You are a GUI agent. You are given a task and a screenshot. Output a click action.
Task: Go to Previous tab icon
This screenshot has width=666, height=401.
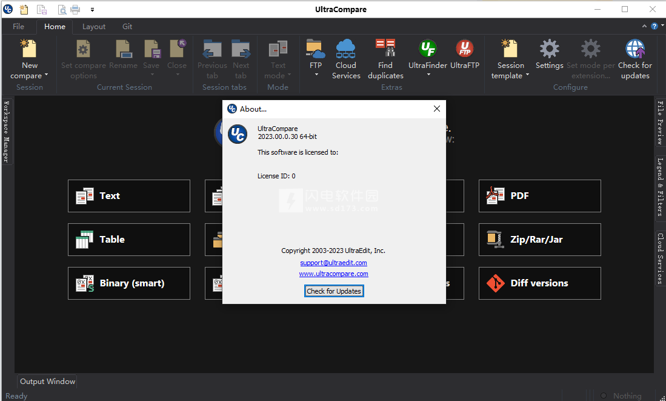click(212, 49)
